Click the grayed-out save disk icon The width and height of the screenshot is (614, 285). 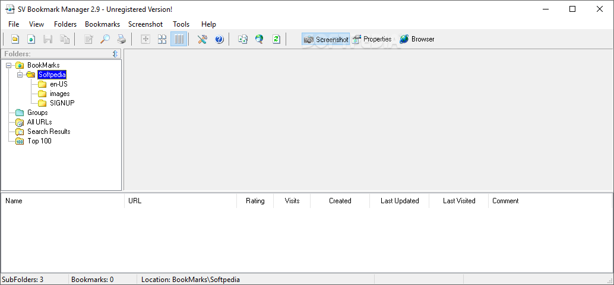[48, 39]
